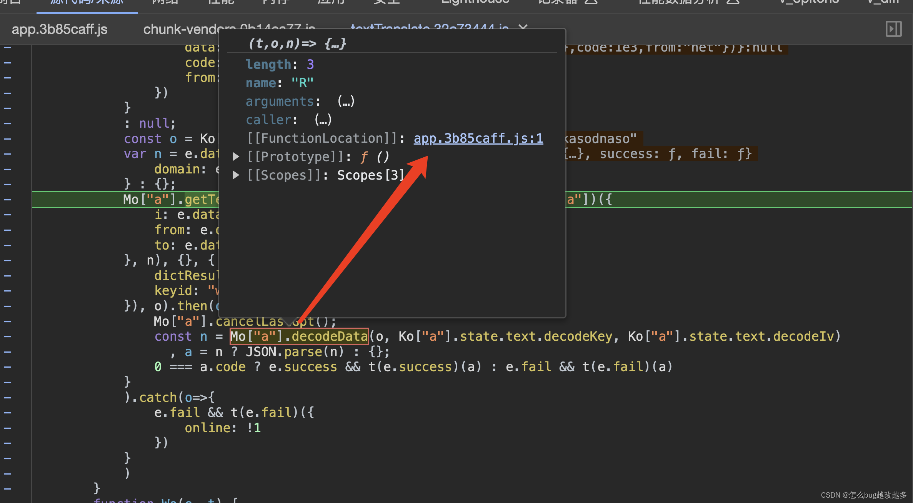
Task: Click the outlined Mo["a"].decodeData expression
Action: (299, 336)
